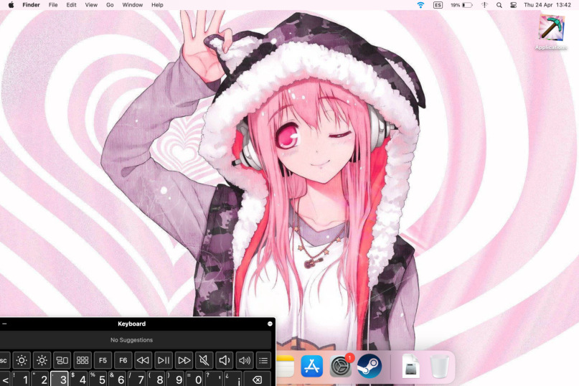Viewport: 579px width, 386px height.
Task: Open System Preferences with the update badge
Action: click(341, 367)
